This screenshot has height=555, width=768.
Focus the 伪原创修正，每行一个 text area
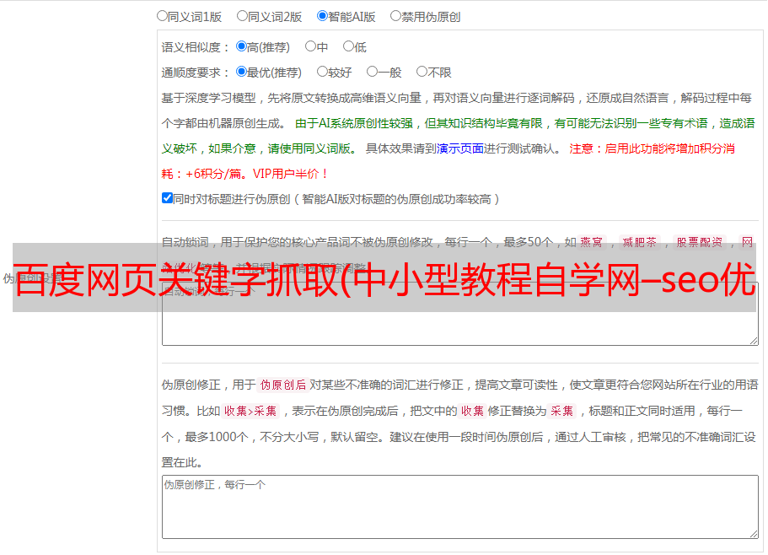coord(460,507)
